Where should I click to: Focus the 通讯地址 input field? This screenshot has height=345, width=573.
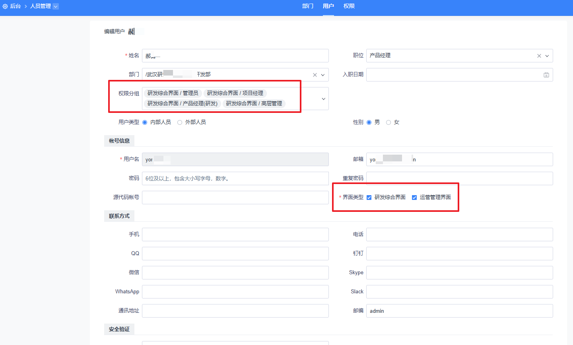pos(235,311)
